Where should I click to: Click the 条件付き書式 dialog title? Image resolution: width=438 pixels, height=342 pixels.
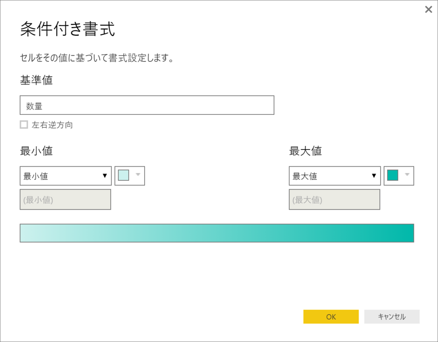(x=68, y=29)
